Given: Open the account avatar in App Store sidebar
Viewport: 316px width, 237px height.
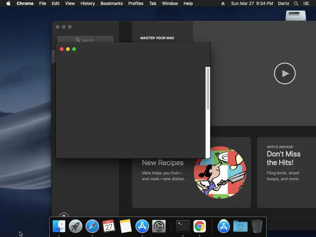Looking at the screenshot, I should [x=64, y=215].
